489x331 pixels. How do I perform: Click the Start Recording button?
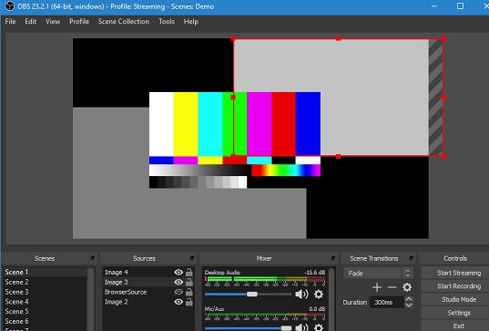(x=458, y=286)
